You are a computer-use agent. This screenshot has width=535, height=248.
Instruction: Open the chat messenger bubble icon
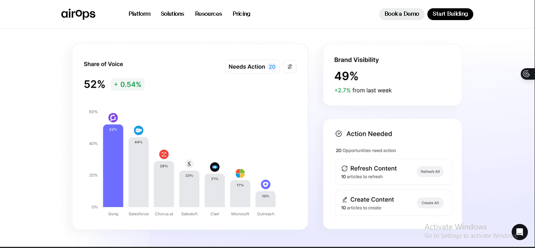pyautogui.click(x=520, y=232)
